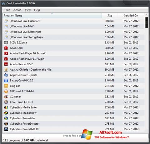Click the Adobe Flash Player 10 ActiveX icon
150x144 pixels.
[x=6, y=53]
